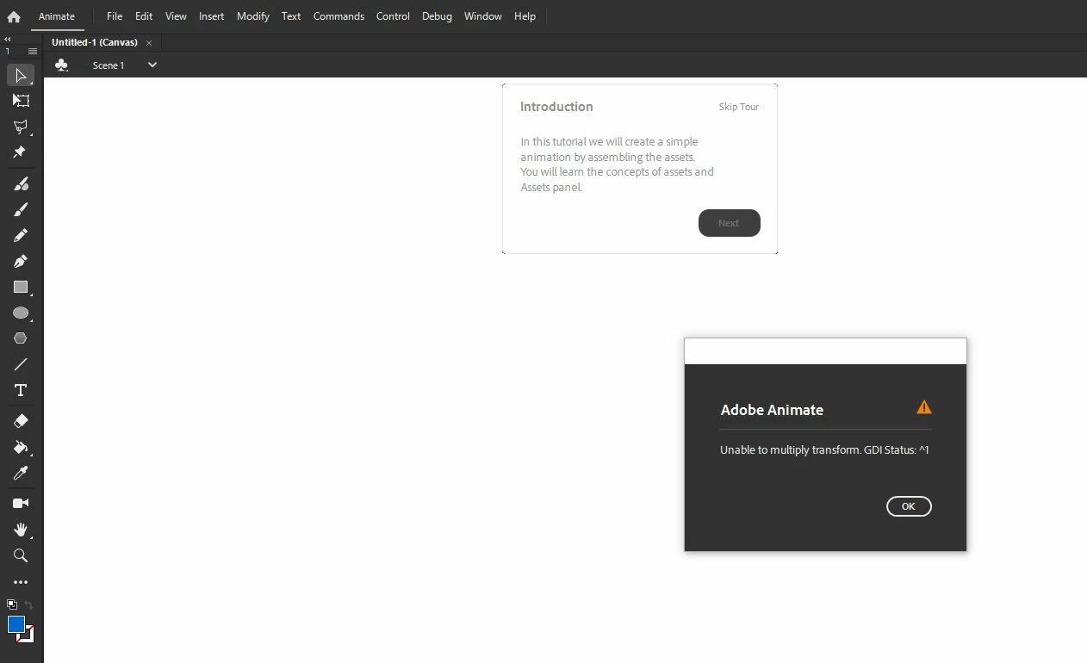Click the Home icon

(14, 16)
